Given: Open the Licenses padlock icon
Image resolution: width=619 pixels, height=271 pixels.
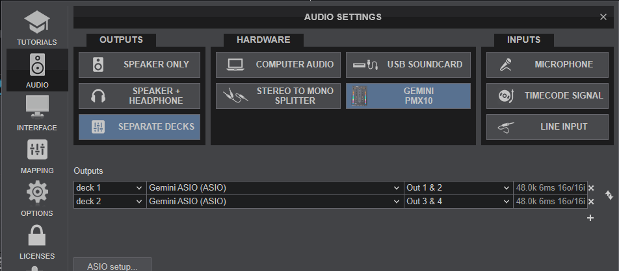Looking at the screenshot, I should (36, 236).
